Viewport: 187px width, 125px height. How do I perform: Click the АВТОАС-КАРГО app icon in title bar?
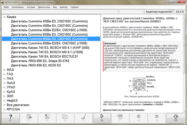(x=3, y=2)
